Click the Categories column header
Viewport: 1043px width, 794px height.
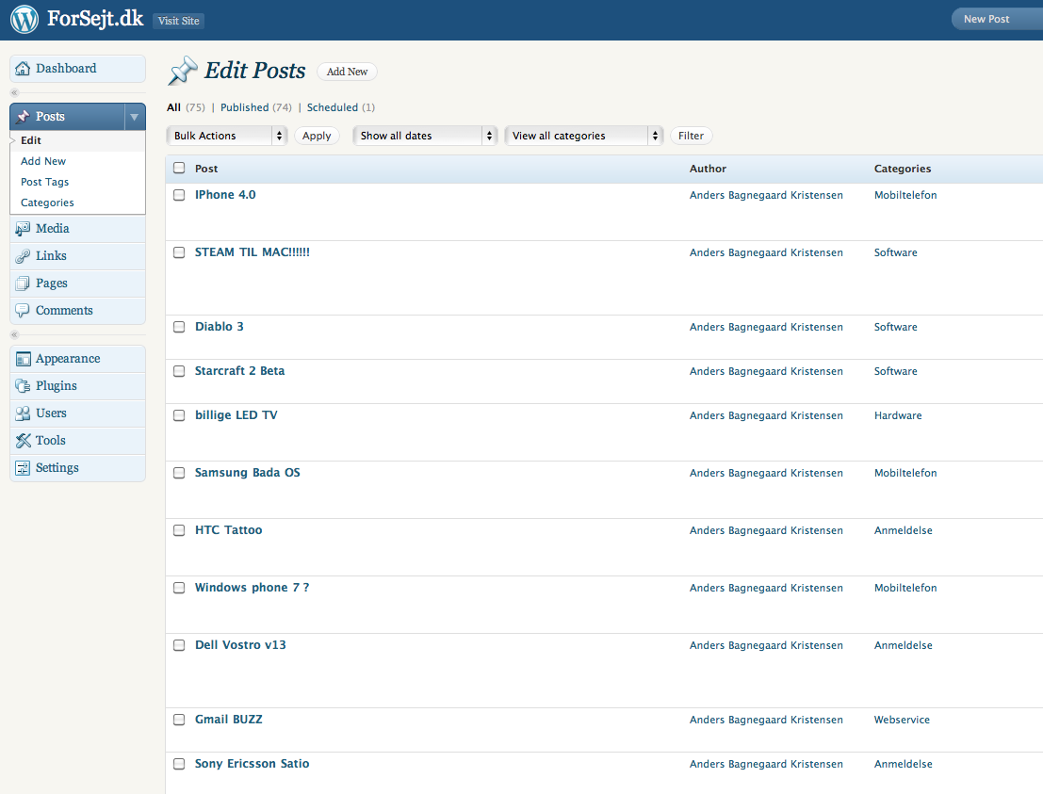pos(903,169)
